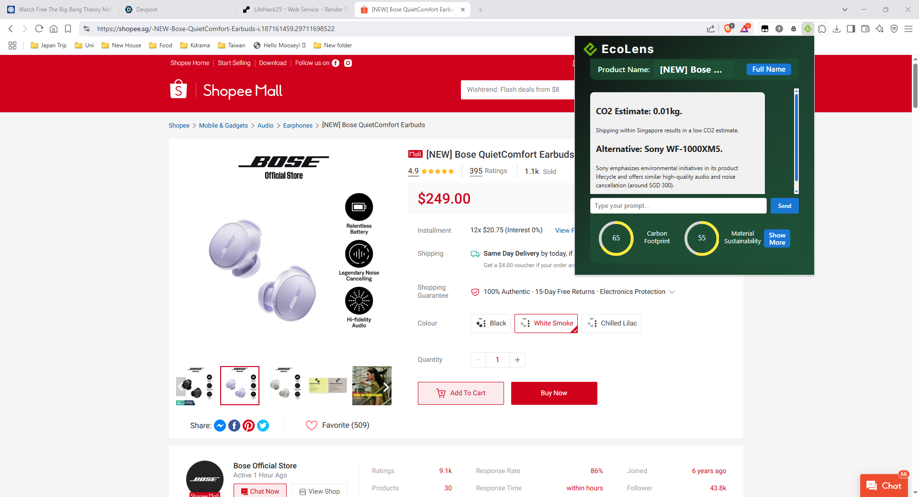
Task: Click Full Name button in EcoLens
Action: click(x=769, y=69)
